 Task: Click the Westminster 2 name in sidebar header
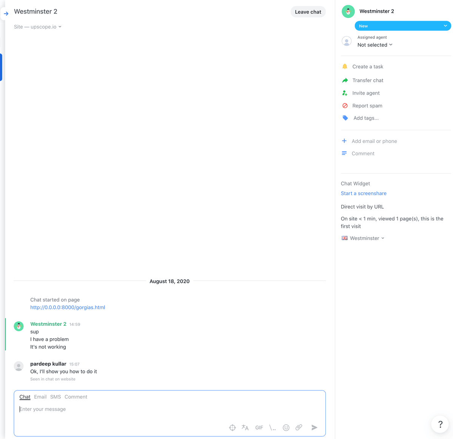point(377,11)
